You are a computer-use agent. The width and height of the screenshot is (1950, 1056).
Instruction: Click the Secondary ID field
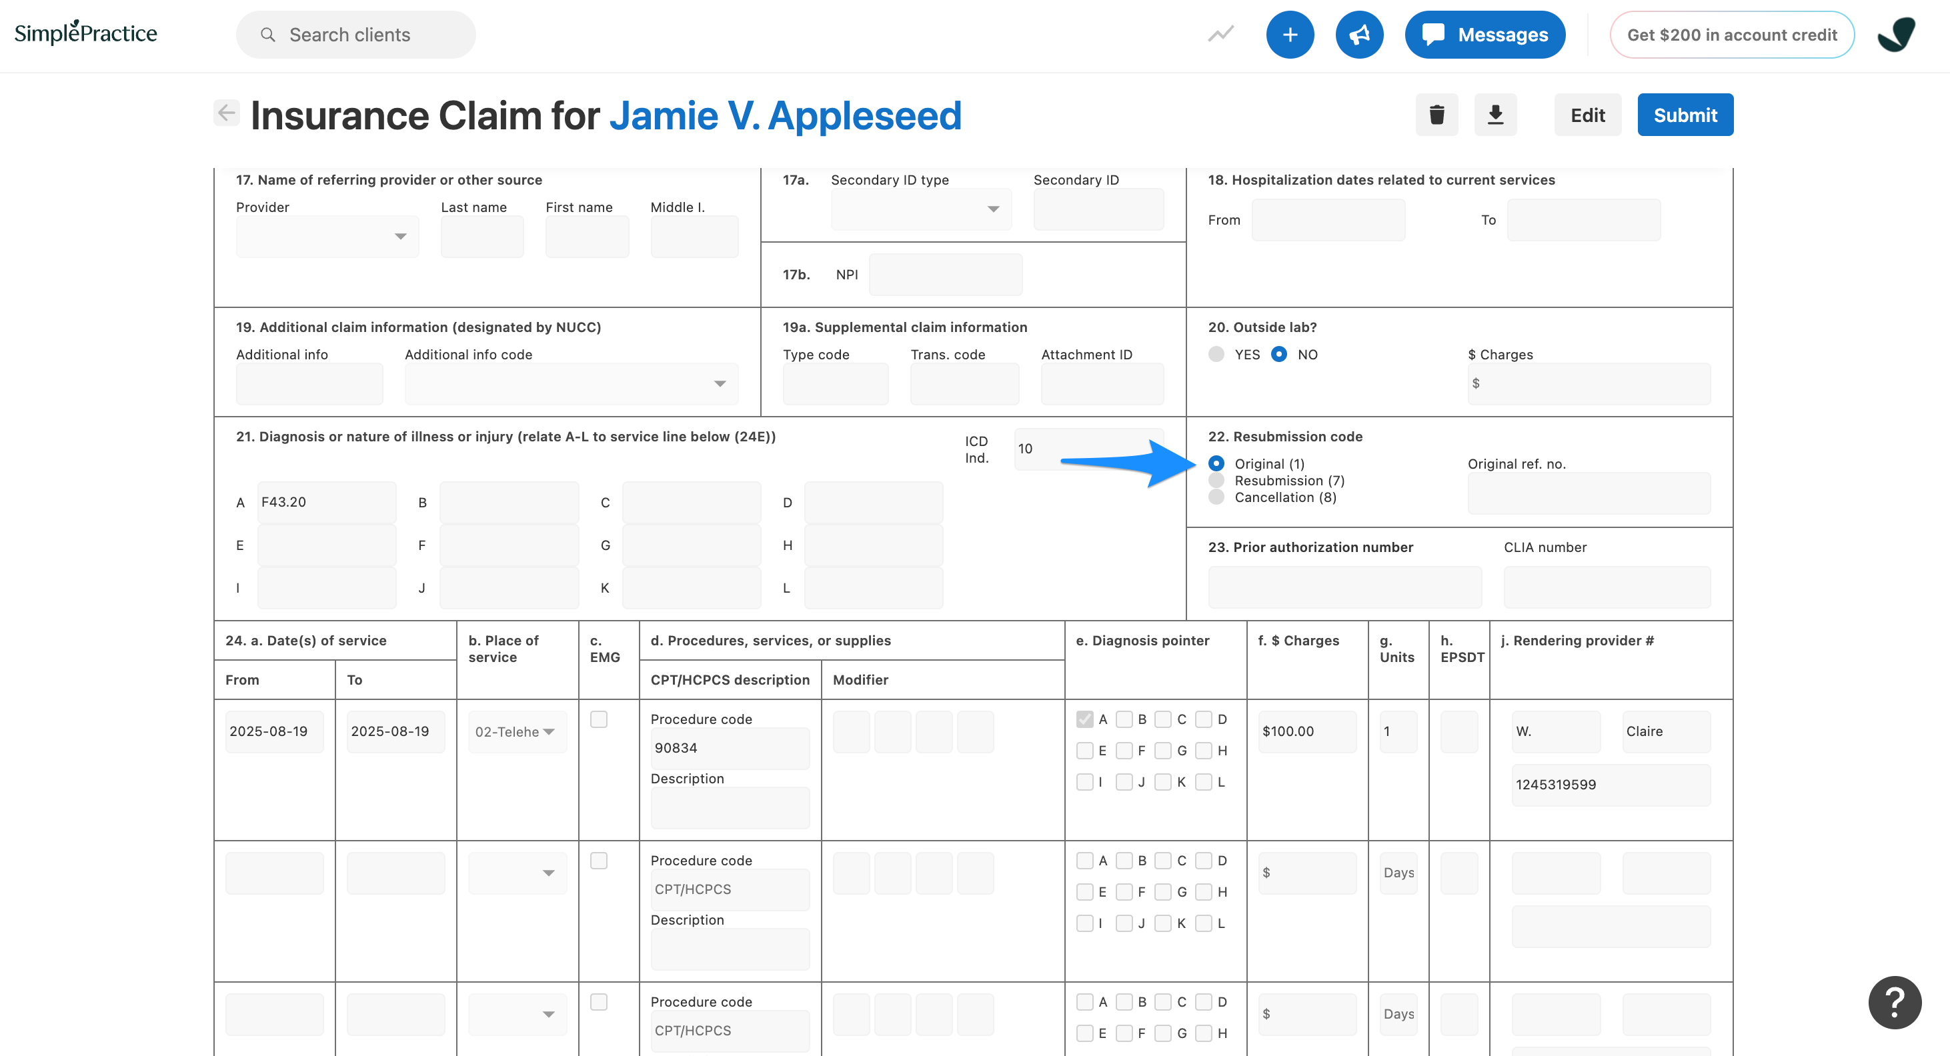pos(1098,209)
